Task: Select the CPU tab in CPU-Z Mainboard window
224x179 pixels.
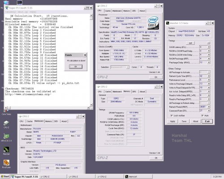Action: pyautogui.click(x=22, y=121)
